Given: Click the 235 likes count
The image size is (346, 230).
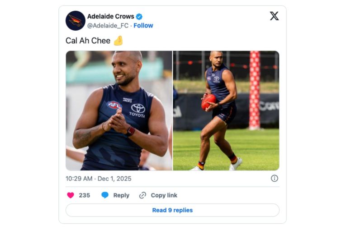Looking at the screenshot, I should click(85, 195).
